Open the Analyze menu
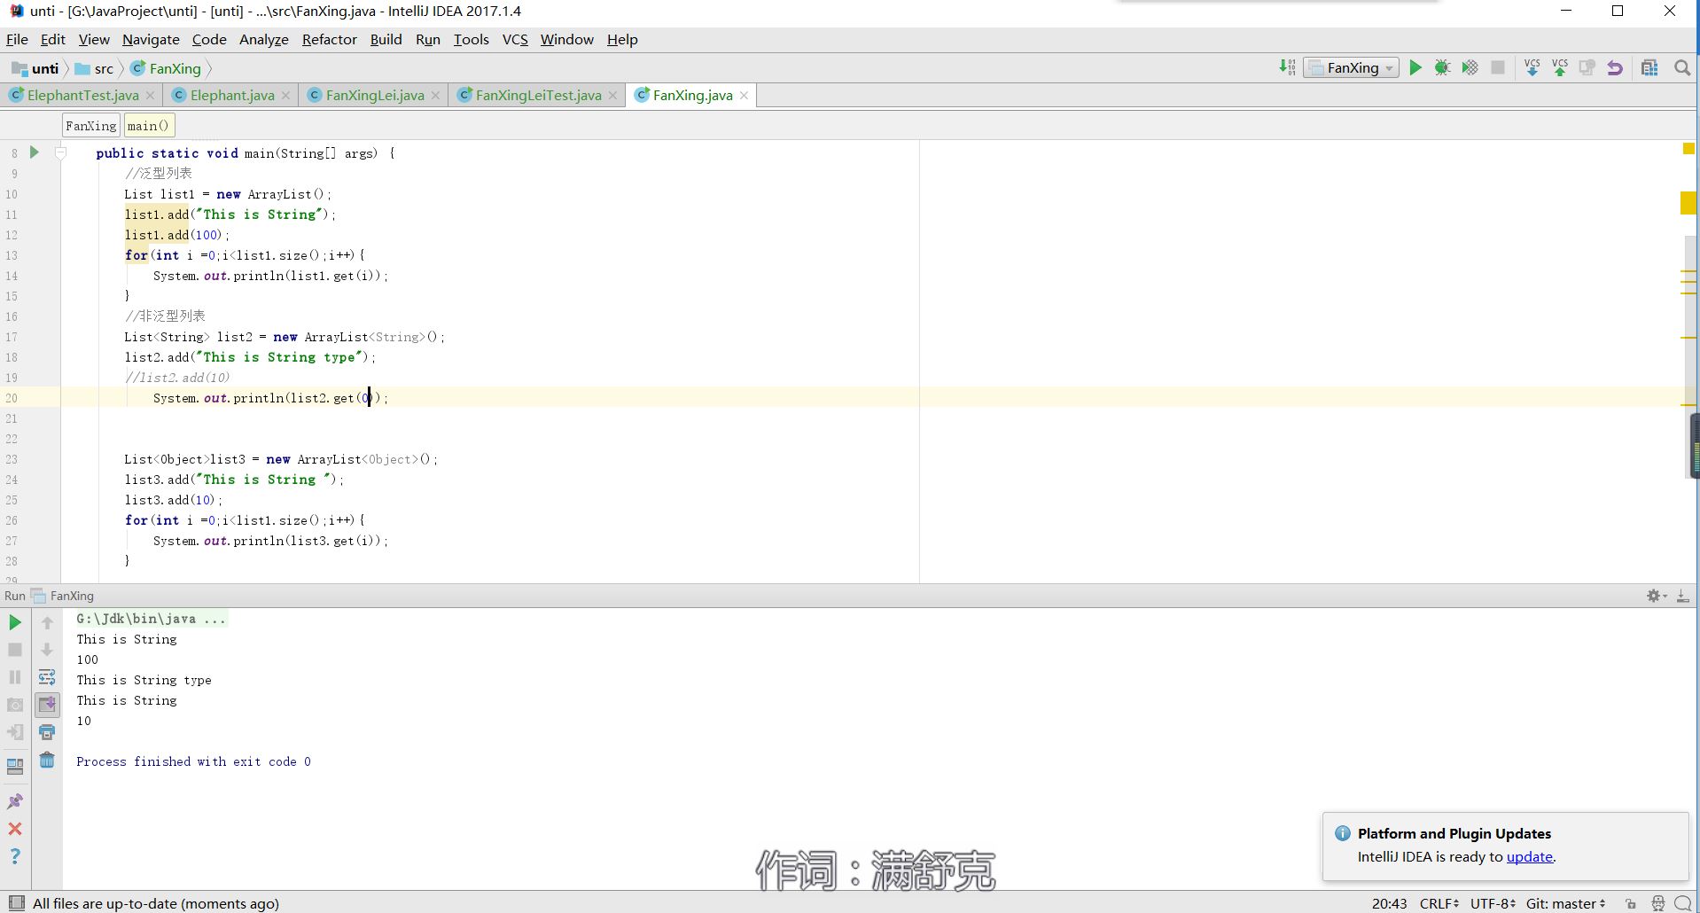 pos(264,40)
